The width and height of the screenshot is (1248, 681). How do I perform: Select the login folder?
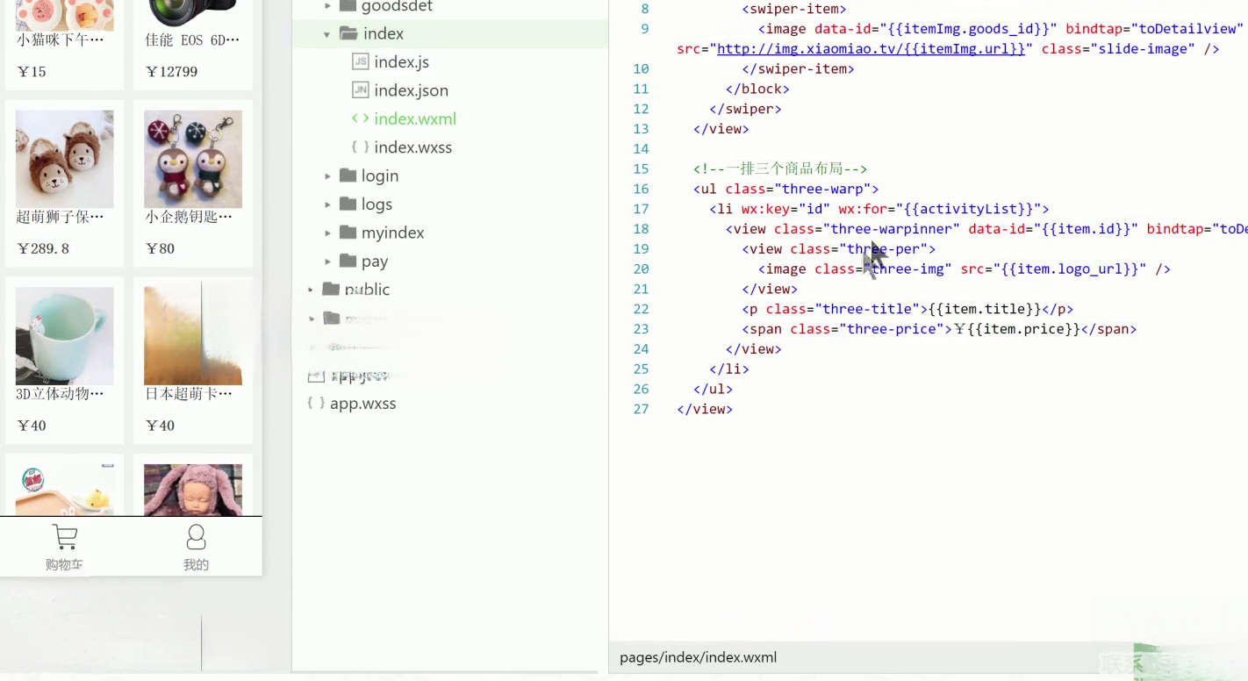[x=379, y=176]
